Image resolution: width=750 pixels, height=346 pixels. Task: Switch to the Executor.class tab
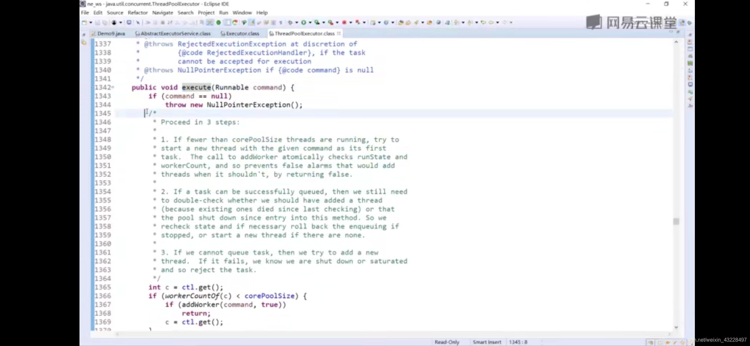coord(240,33)
